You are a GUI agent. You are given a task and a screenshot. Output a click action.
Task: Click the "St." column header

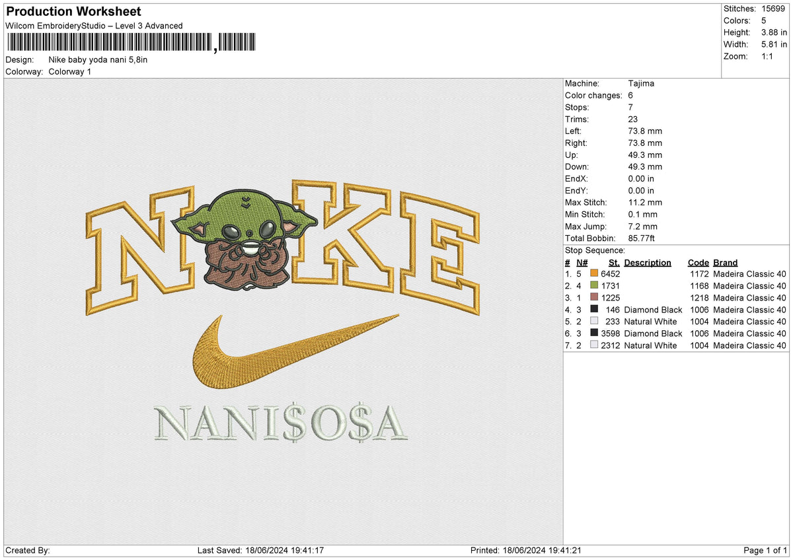614,262
